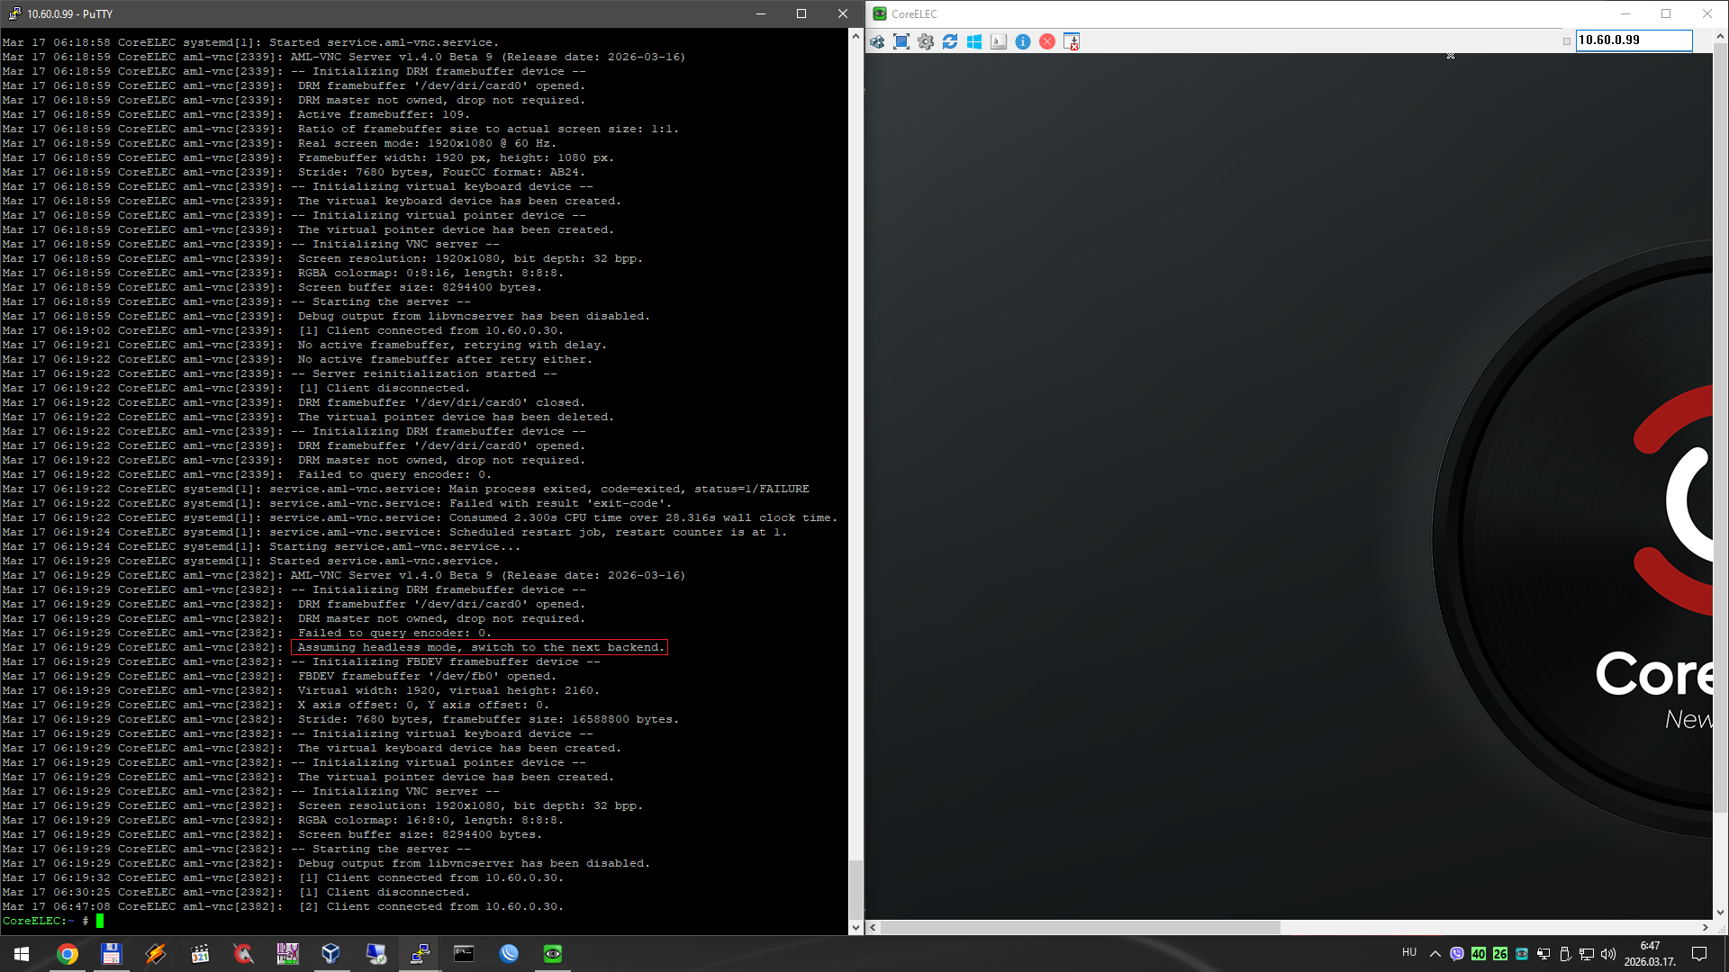Toggle small checkbox beside address field

coord(1567,41)
